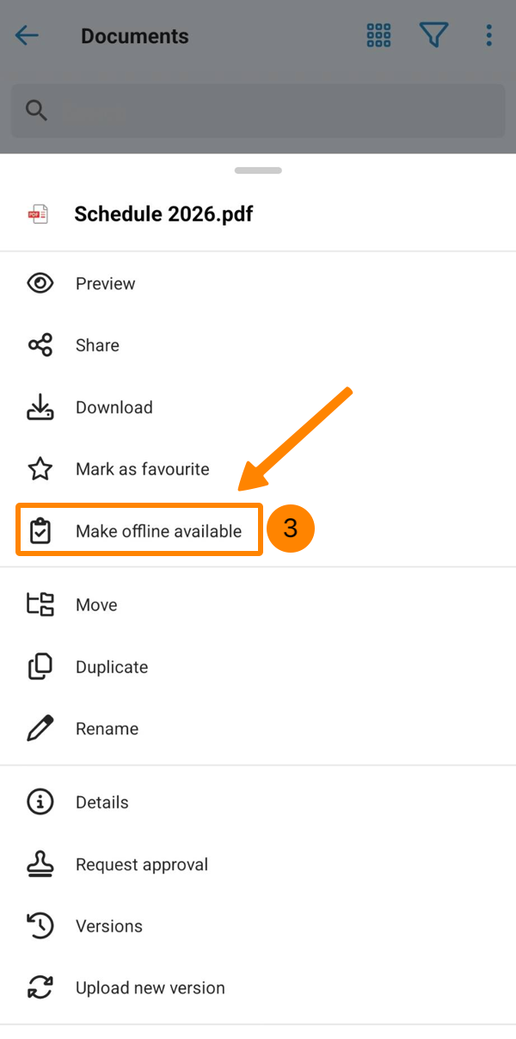Viewport: 516px width, 1039px height.
Task: Select Duplicate from the menu
Action: click(x=112, y=666)
